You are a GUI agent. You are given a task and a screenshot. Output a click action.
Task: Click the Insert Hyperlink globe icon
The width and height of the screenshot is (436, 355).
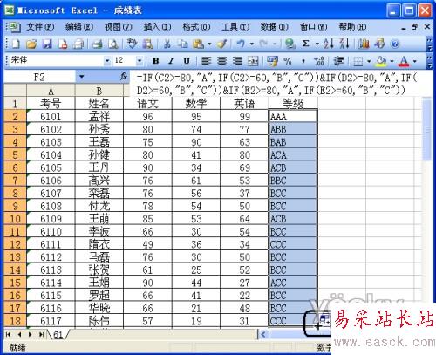point(290,44)
